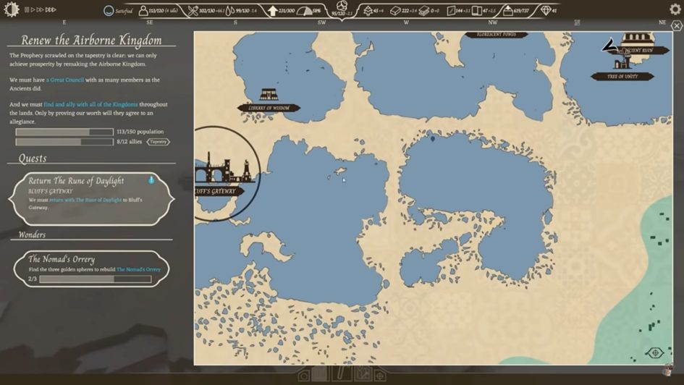Click the wood trees resource icon
The image size is (684, 385).
click(x=368, y=10)
